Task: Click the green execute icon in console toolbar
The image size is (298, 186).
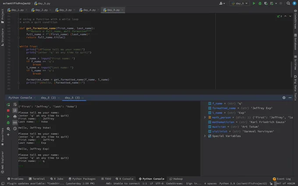Action: 8,116
